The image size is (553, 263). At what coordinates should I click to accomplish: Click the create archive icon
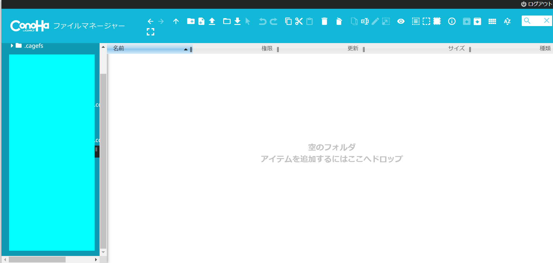coord(477,21)
